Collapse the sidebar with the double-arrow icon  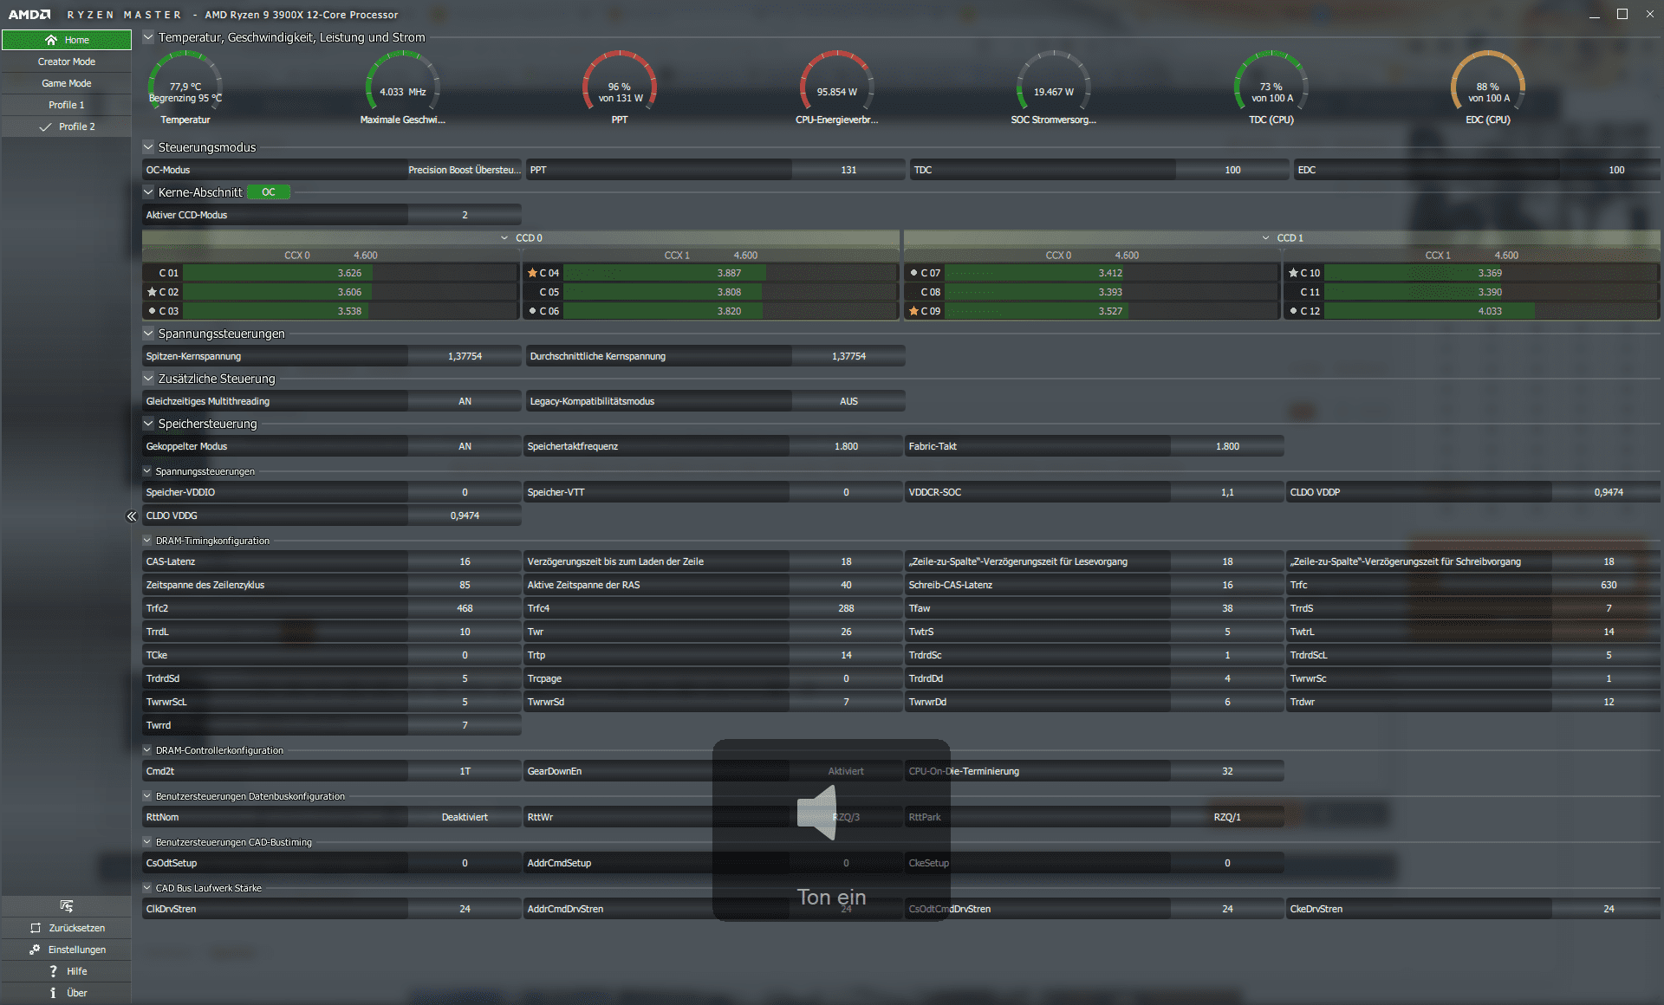tap(132, 516)
